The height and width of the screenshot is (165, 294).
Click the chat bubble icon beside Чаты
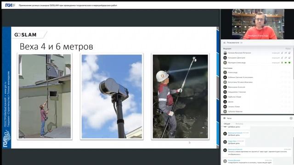(x=225, y=118)
